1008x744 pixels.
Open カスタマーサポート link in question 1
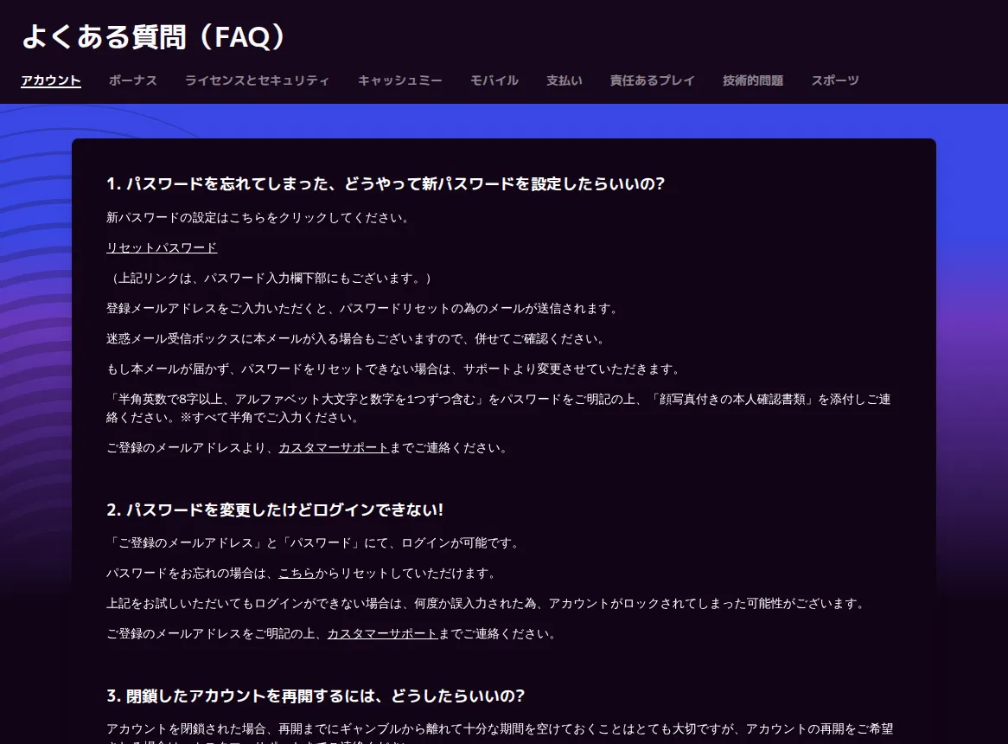[334, 447]
